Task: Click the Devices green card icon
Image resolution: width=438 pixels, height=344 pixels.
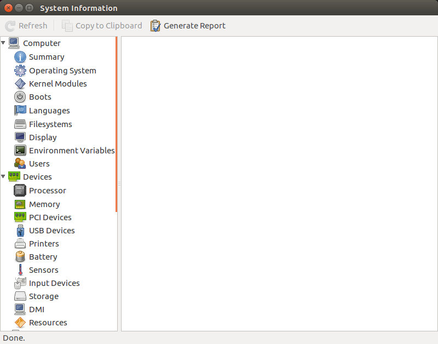Action: coord(14,176)
